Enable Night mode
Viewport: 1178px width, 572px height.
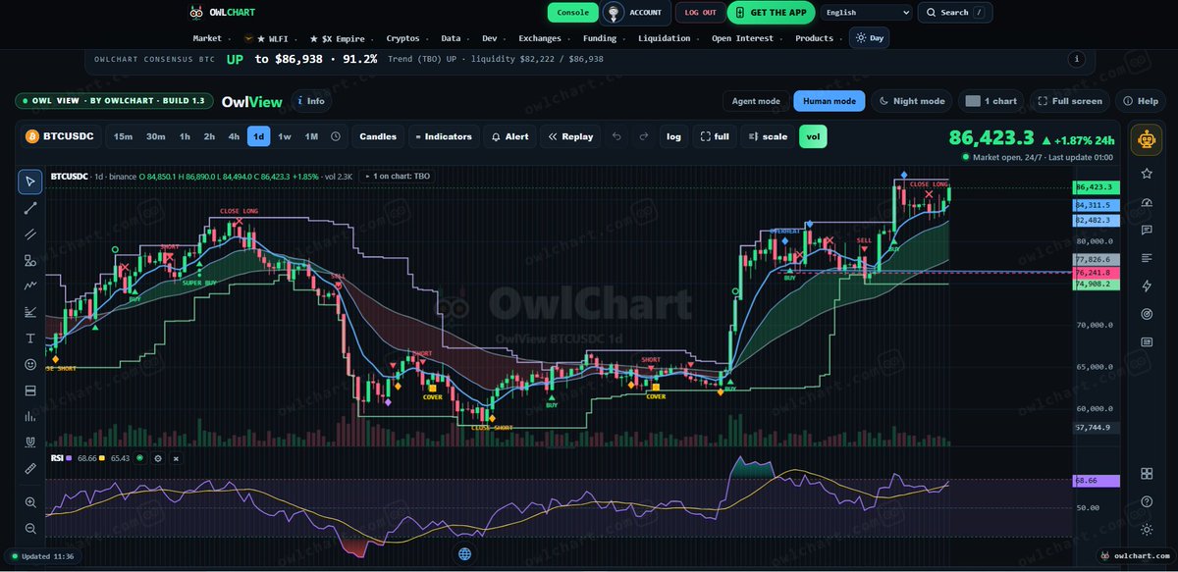tap(912, 101)
